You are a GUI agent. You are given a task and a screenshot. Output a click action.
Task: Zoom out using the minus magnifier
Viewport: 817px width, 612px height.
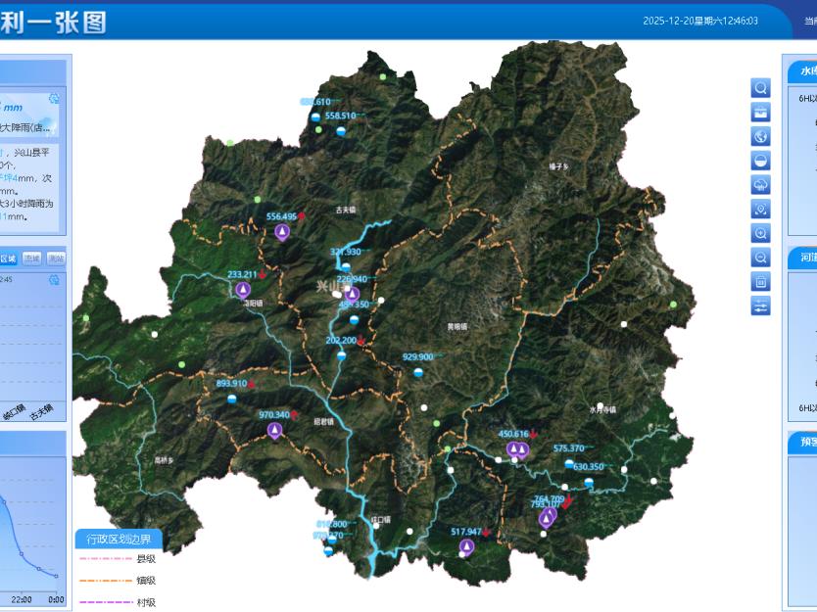[760, 258]
